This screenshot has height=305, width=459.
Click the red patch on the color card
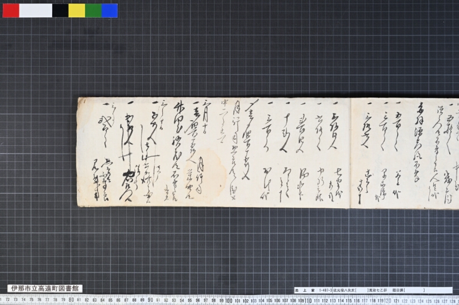(11, 10)
